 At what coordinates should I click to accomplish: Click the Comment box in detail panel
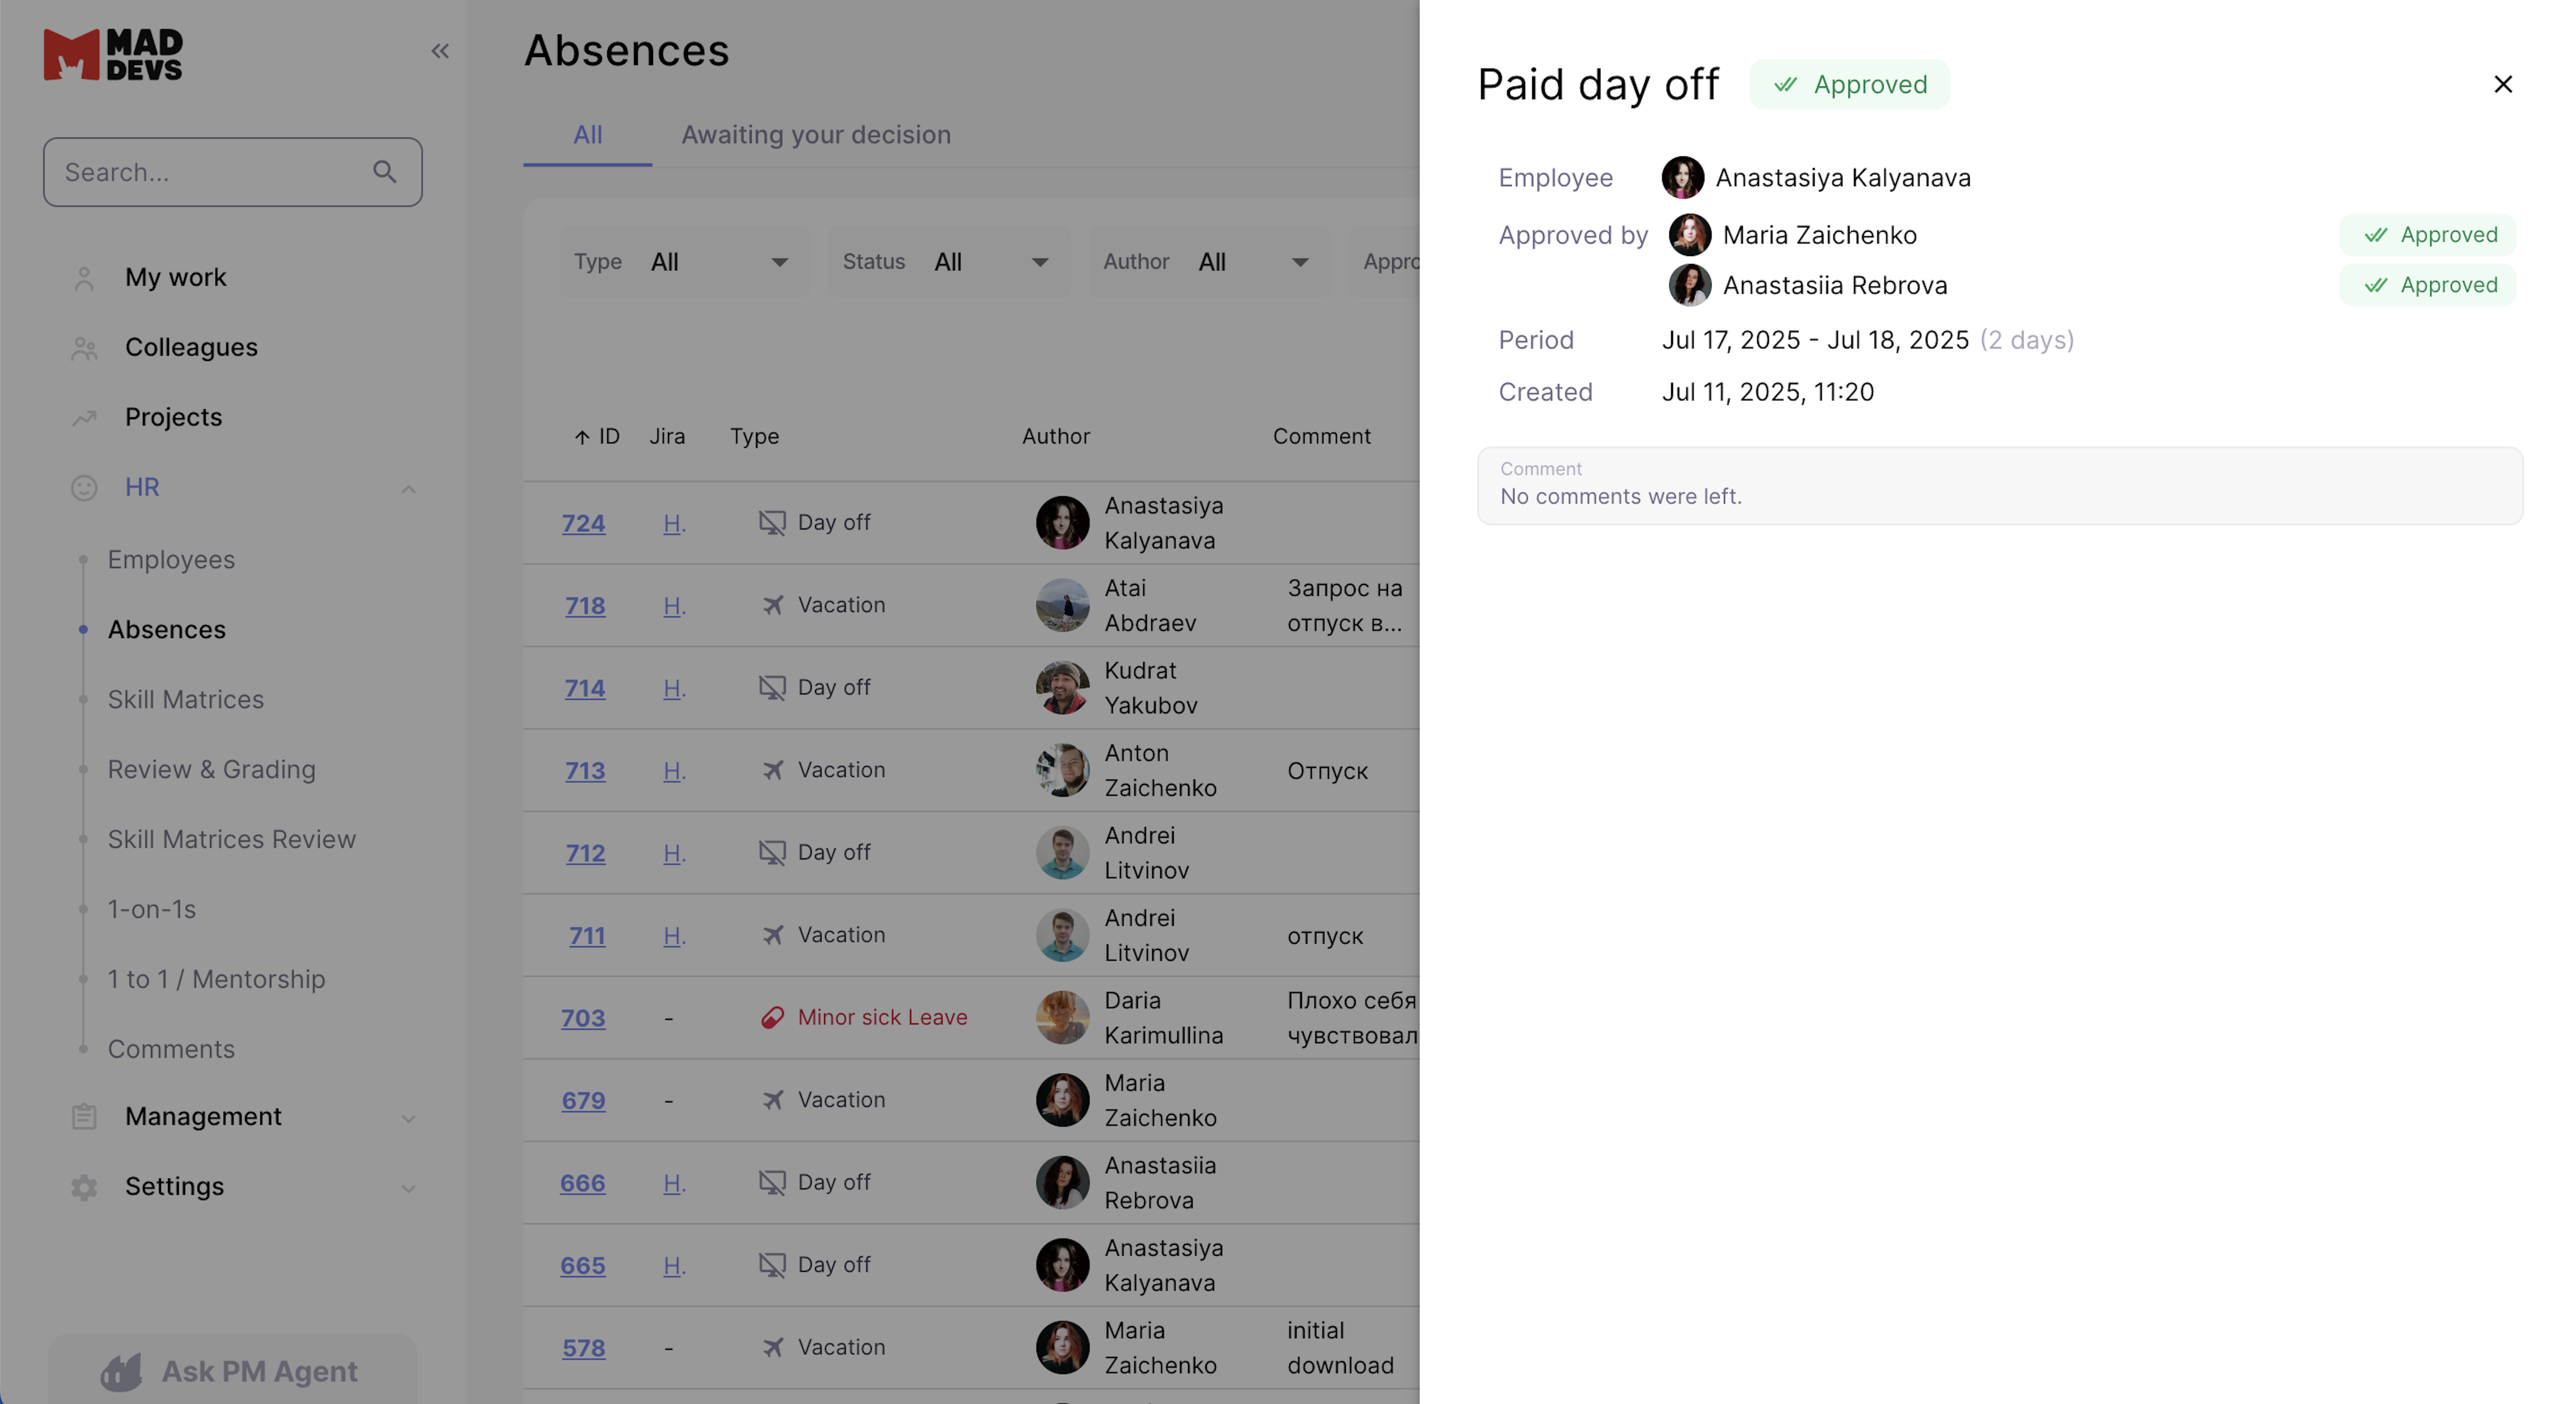(x=2000, y=486)
